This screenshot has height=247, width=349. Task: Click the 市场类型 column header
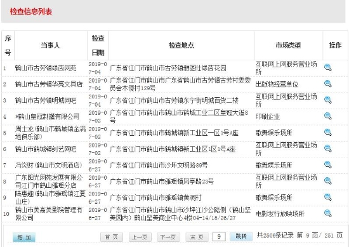click(288, 46)
